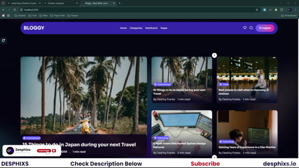Open Desphixs bookmark folder
This screenshot has height=168, width=299.
point(20,15)
